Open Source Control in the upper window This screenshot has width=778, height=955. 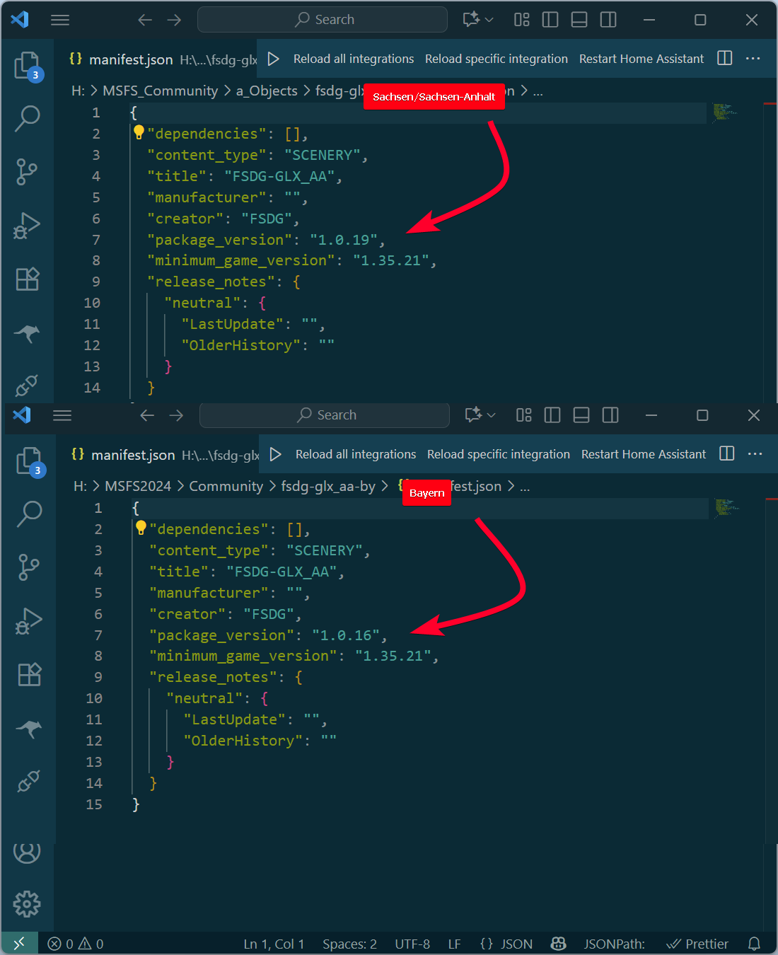27,172
